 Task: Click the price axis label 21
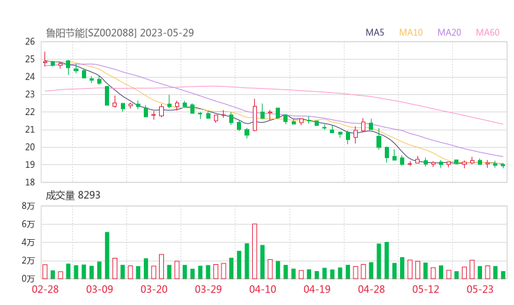pos(30,130)
